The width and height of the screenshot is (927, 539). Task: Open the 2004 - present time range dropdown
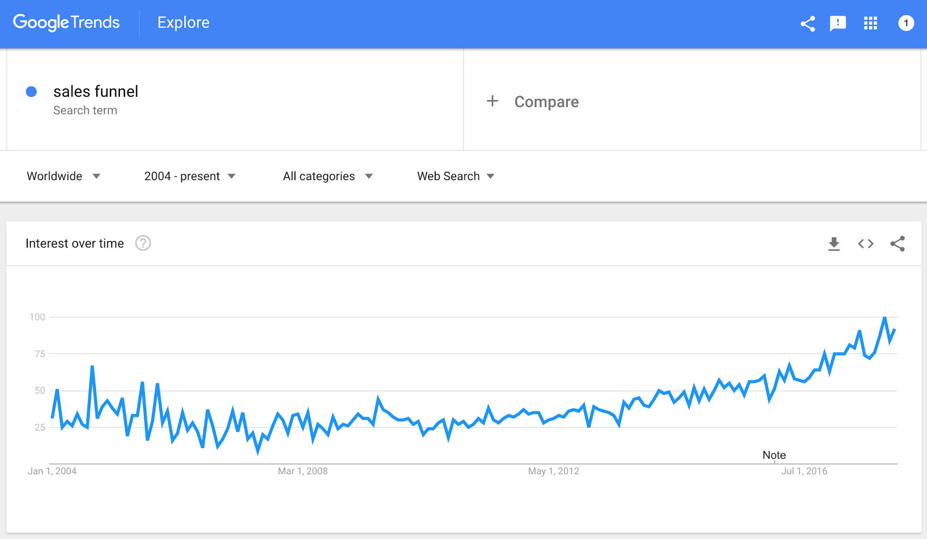(x=190, y=176)
